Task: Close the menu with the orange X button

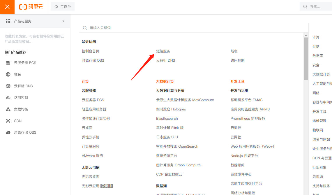Action: 7,7
